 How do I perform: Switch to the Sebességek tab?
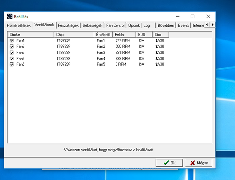coord(93,25)
